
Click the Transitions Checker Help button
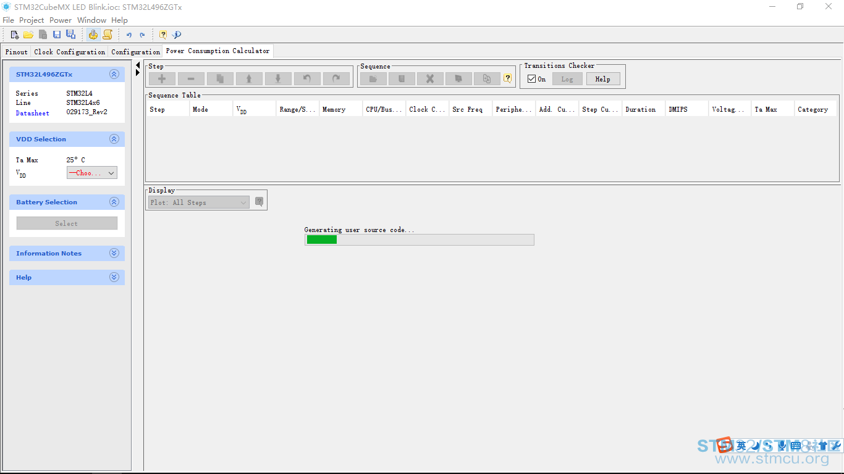pos(603,79)
